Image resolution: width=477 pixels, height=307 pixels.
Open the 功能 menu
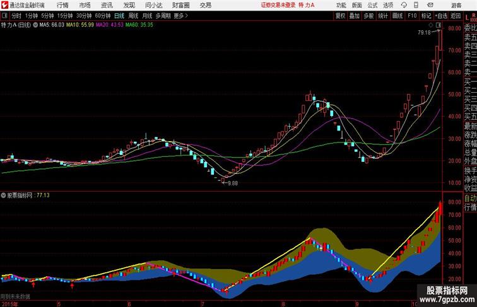pyautogui.click(x=341, y=5)
